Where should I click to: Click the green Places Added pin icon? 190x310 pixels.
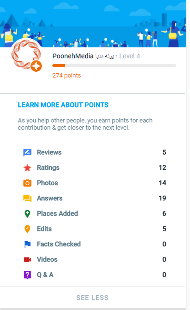[x=27, y=214]
